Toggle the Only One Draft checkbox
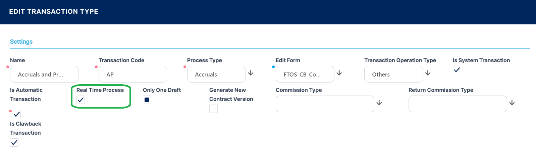 click(147, 100)
